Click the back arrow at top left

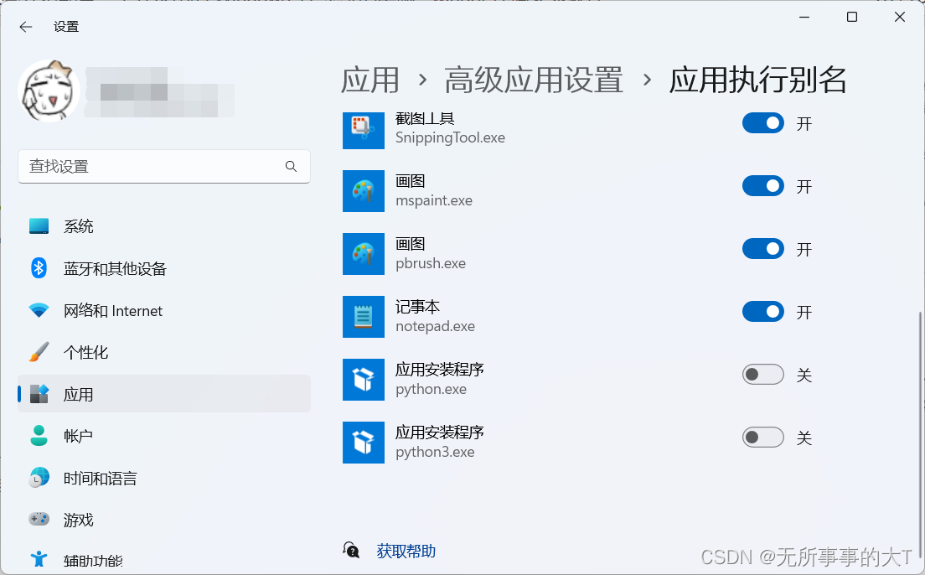pos(25,26)
